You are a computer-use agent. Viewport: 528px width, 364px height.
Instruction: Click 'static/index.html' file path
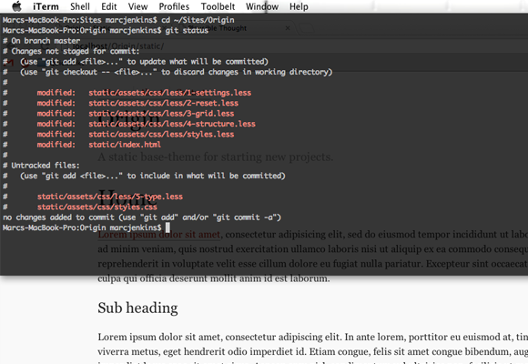tap(125, 145)
